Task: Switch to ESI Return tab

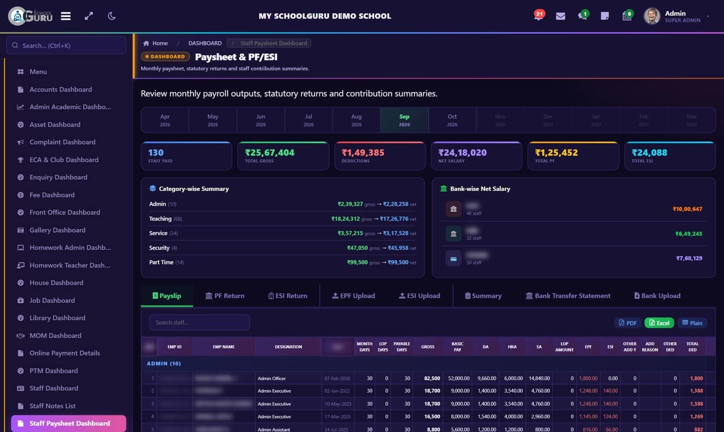Action: pos(288,296)
